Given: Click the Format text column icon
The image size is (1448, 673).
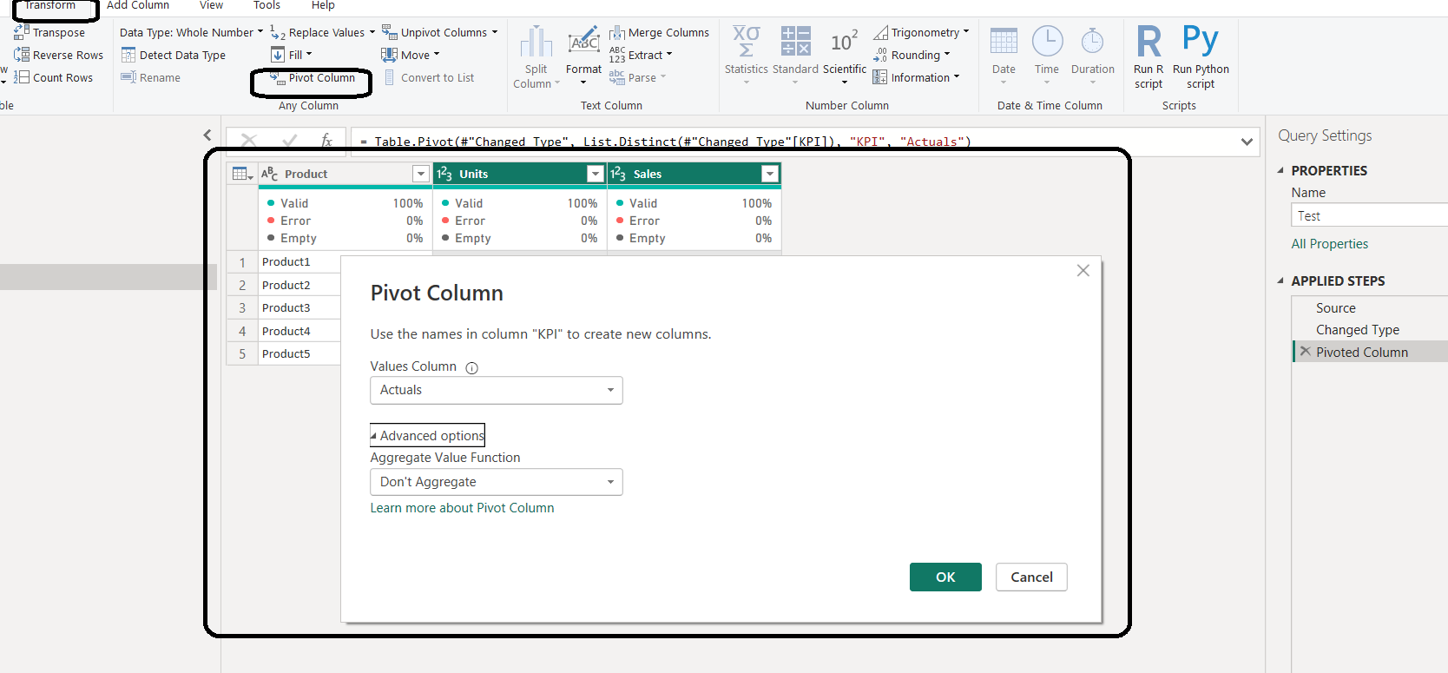Looking at the screenshot, I should coord(583,41).
